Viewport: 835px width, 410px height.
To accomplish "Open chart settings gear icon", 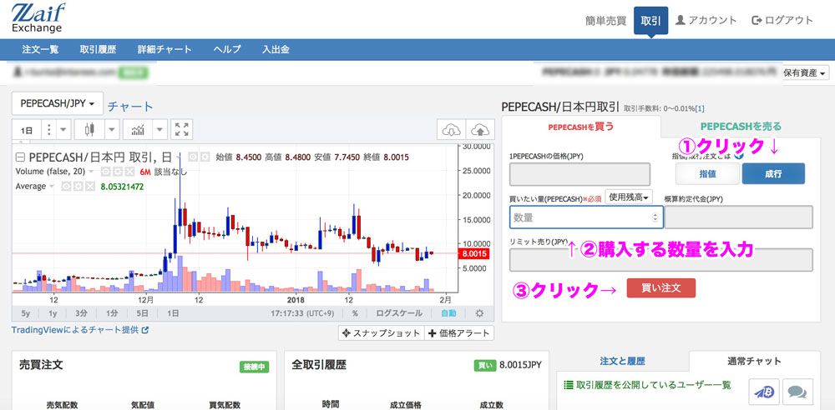I will click(479, 313).
